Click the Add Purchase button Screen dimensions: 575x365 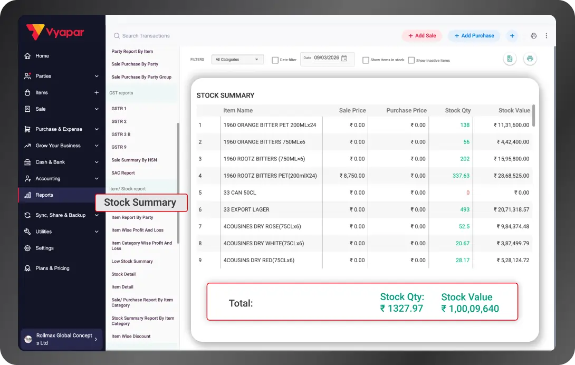pos(473,35)
